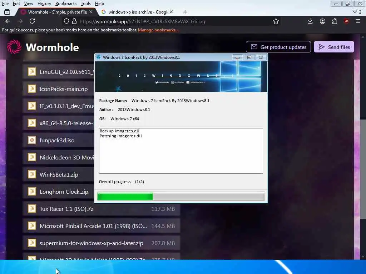This screenshot has width=366, height=274.
Task: Click the file icon beside IconPacks-main.zip
Action: pyautogui.click(x=32, y=89)
